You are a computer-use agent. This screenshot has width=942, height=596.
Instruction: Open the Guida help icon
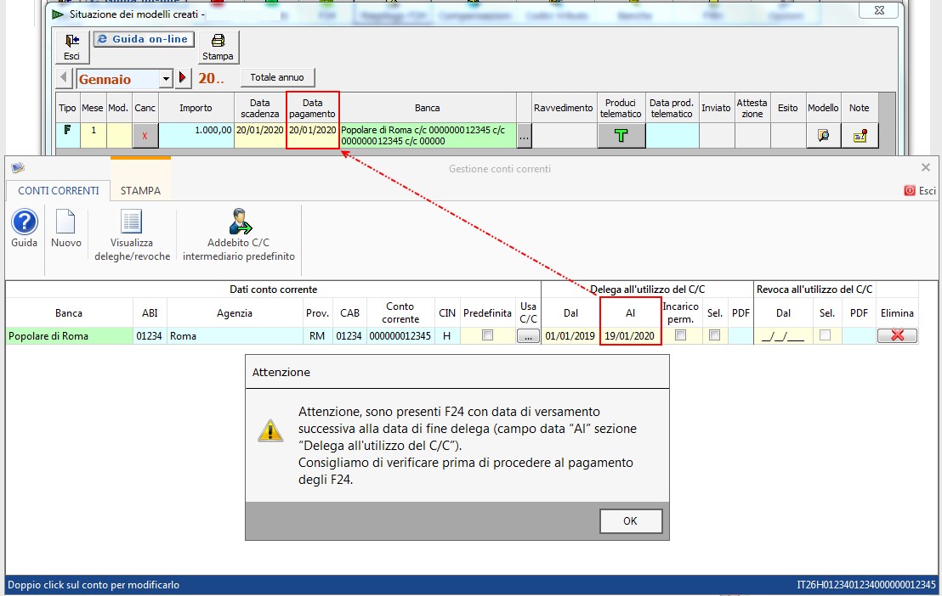click(24, 223)
